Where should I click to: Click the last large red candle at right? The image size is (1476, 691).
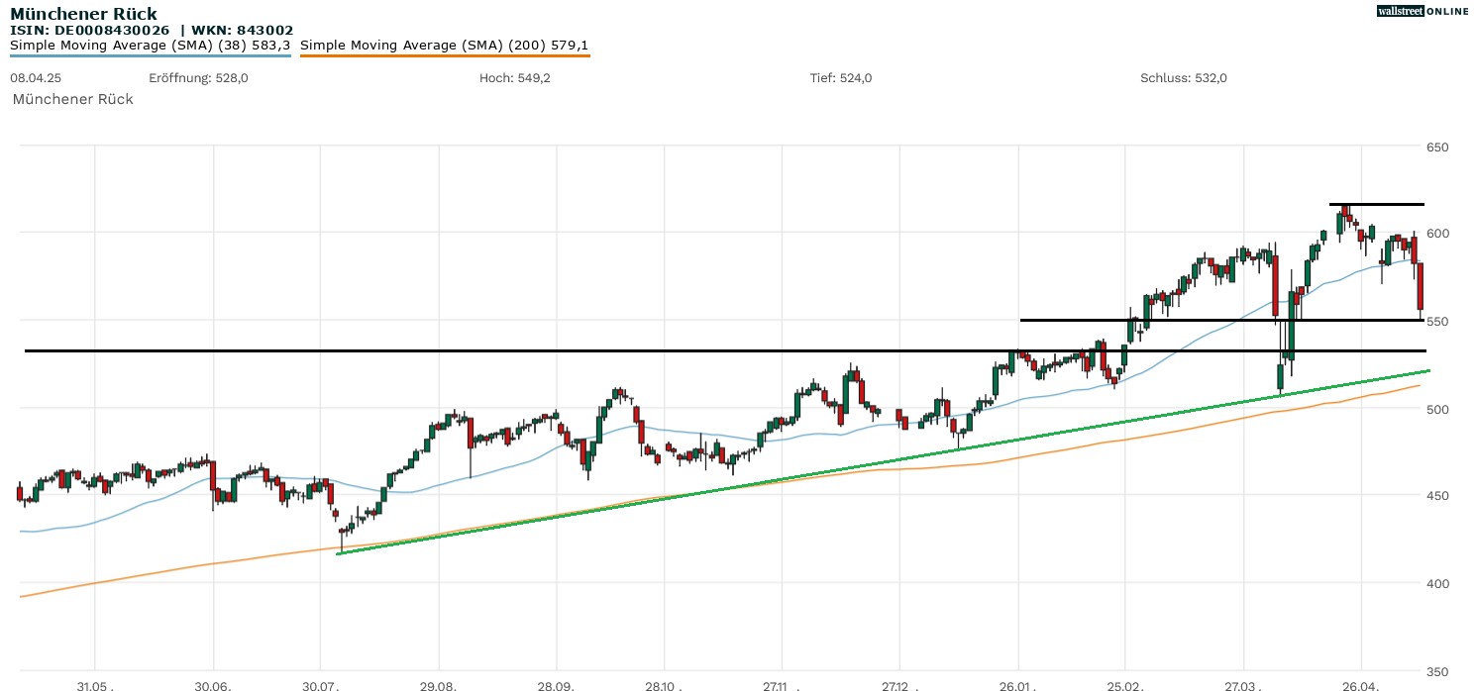tap(1420, 286)
